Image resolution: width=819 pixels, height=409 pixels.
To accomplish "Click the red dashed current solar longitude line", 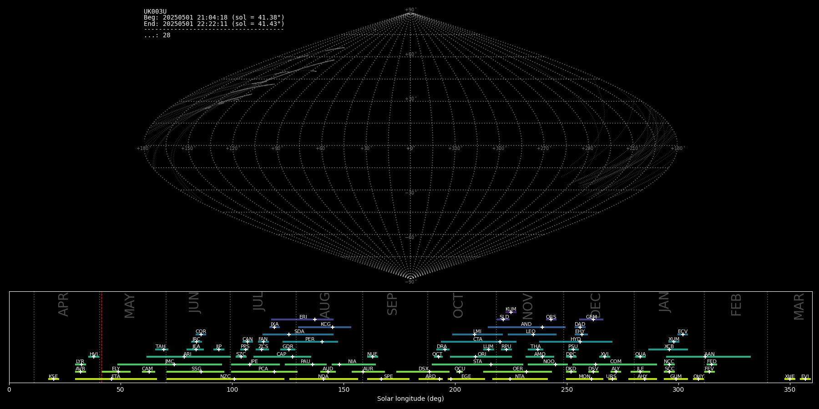I will click(101, 337).
